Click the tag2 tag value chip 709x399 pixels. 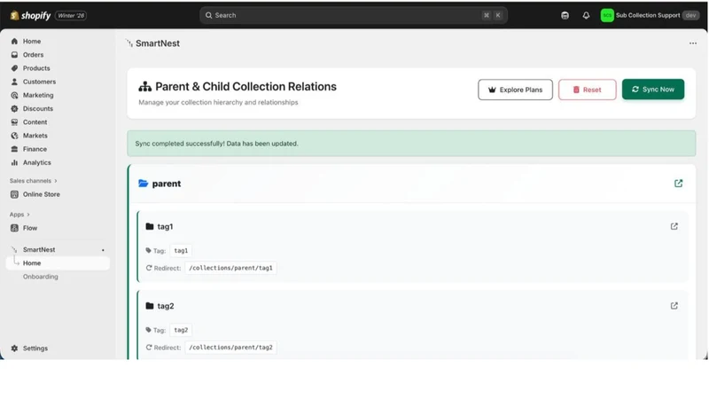pos(181,330)
